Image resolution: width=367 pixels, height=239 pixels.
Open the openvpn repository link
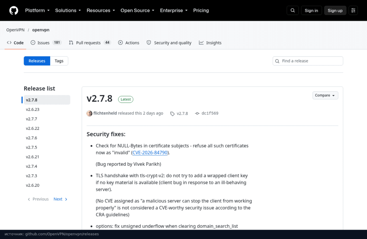[x=41, y=30]
